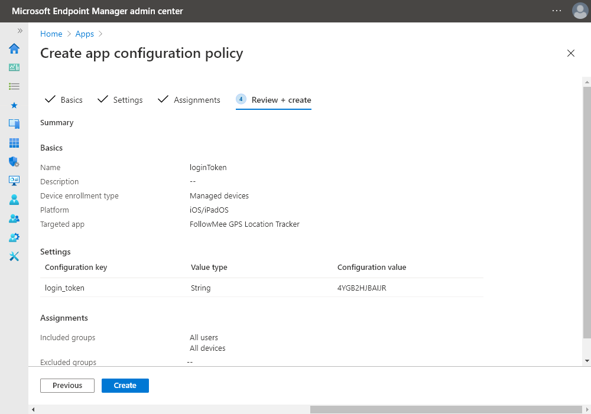Image resolution: width=591 pixels, height=414 pixels.
Task: Click the Microsoft Endpoint Manager admin center title
Action: [98, 11]
